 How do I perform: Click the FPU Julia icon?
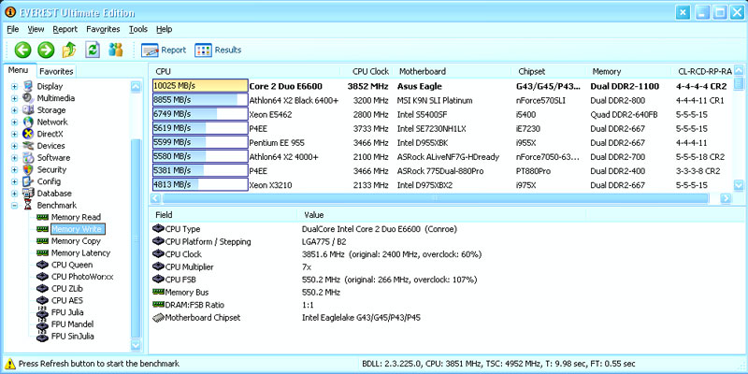point(42,312)
